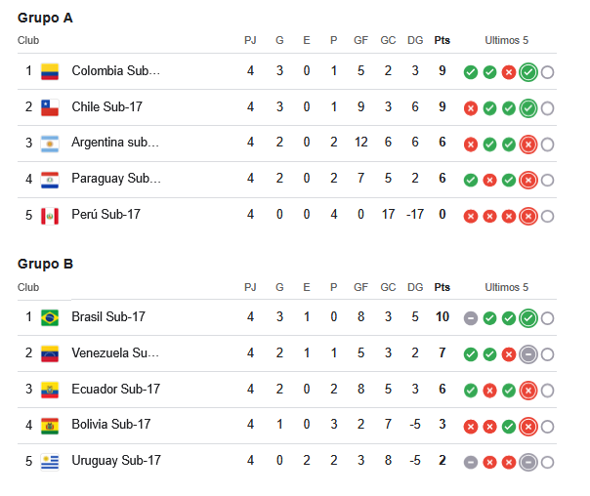Click the Chile flag icon
The height and width of the screenshot is (496, 590).
pyautogui.click(x=50, y=107)
